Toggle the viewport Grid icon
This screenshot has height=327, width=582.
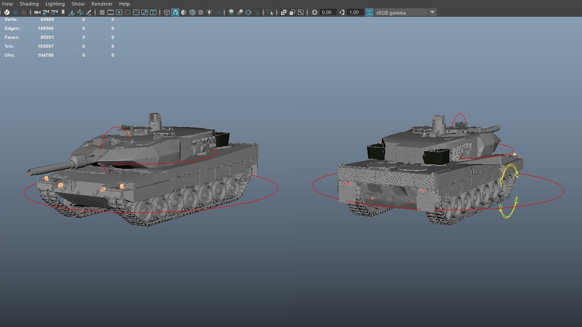pyautogui.click(x=102, y=12)
